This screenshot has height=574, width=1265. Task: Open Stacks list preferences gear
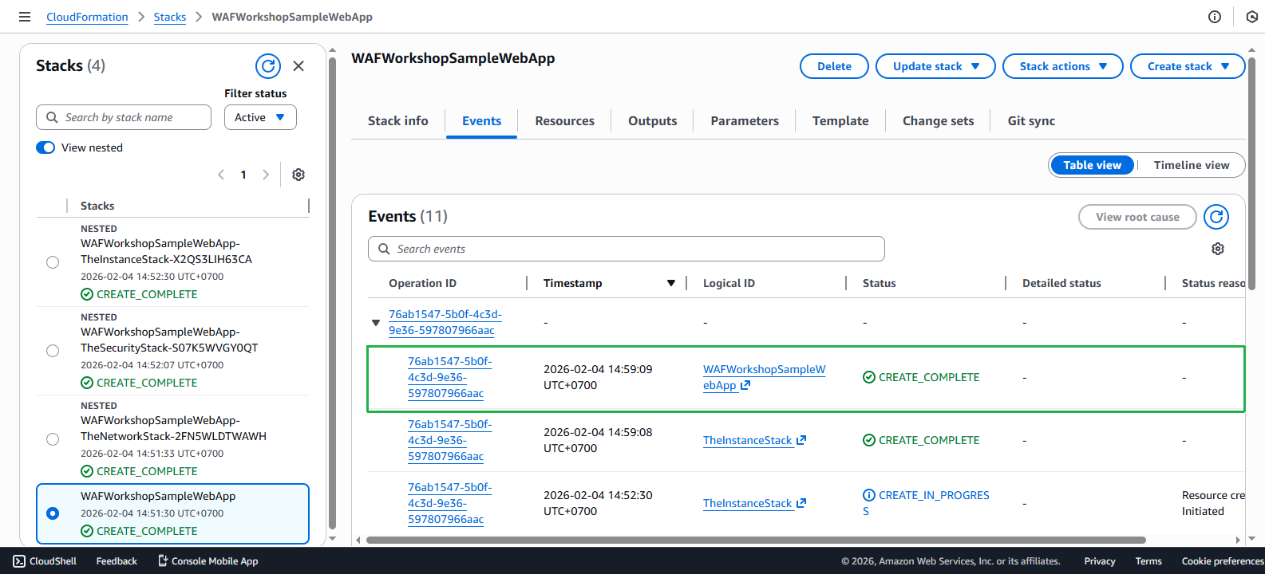click(298, 175)
